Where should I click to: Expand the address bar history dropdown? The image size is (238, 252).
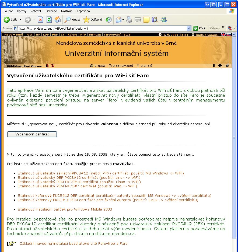coord(189,29)
